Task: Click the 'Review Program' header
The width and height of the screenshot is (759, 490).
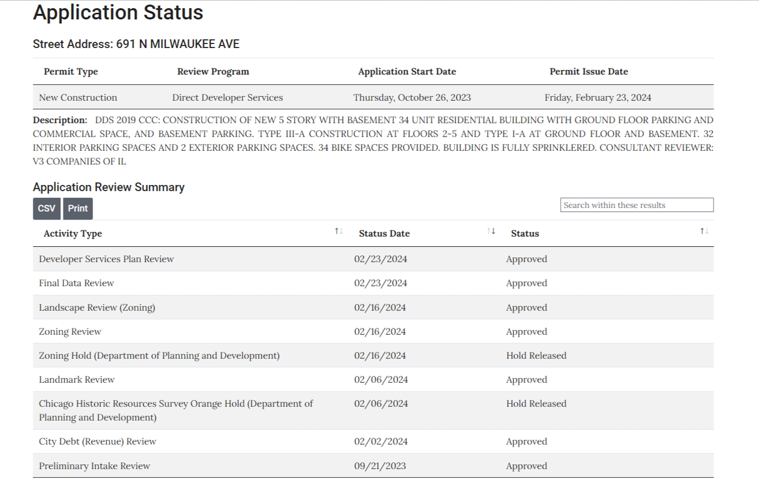Action: [x=213, y=72]
